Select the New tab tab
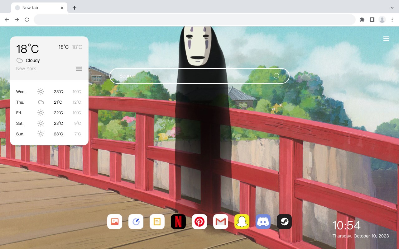This screenshot has height=249, width=399. click(39, 8)
